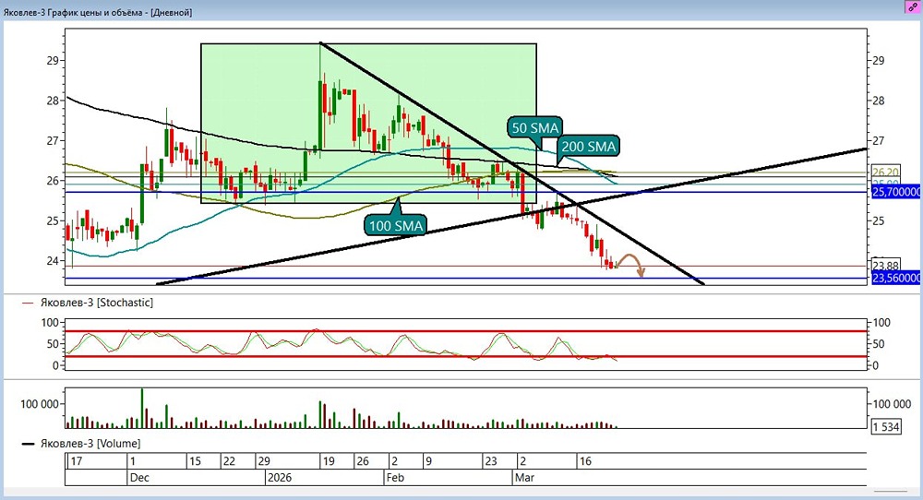This screenshot has height=500, width=923.
Task: Click the Feb month label on time axis
Action: tap(395, 477)
